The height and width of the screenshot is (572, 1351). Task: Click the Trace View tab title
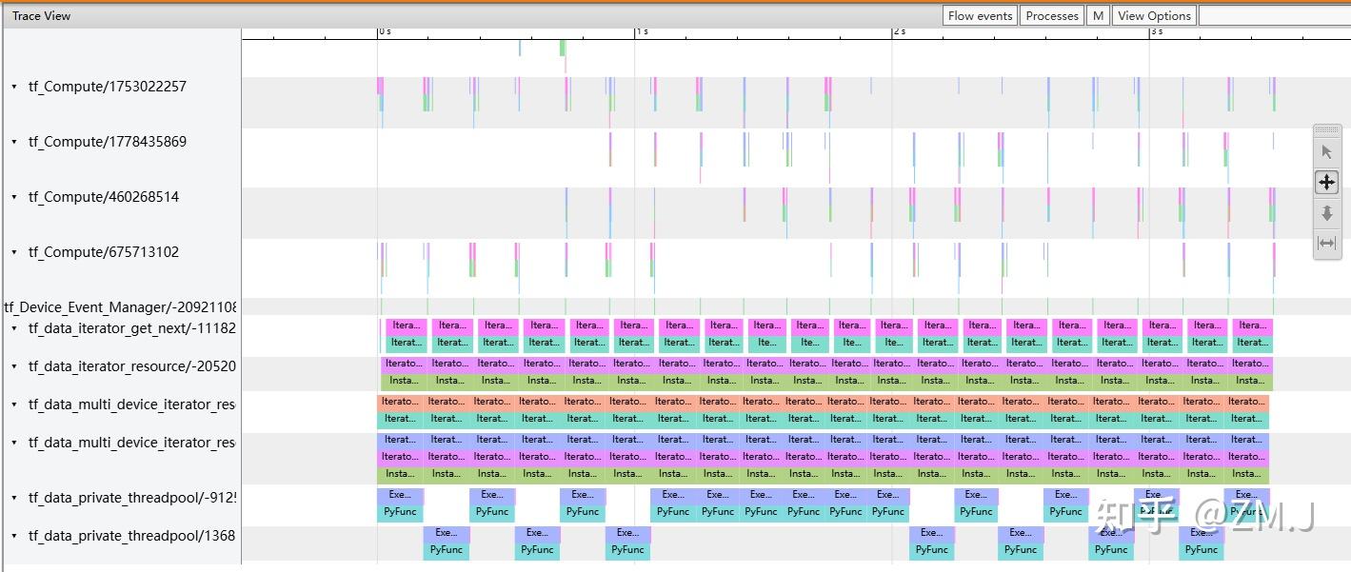[x=40, y=15]
